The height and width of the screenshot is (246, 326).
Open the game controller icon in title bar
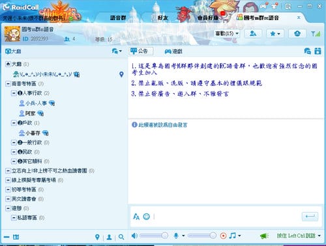pos(264,6)
